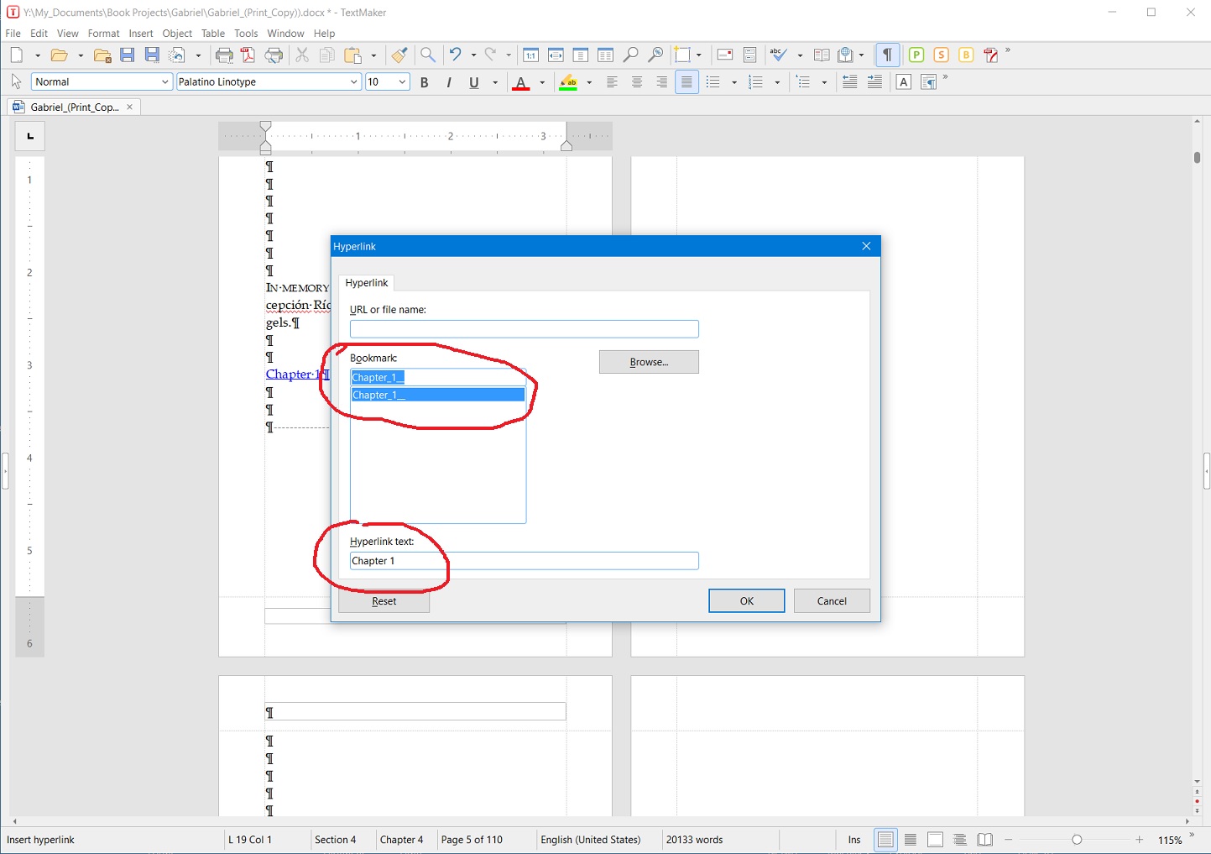
Task: Click the Browse... button in Hyperlink dialog
Action: (x=649, y=362)
